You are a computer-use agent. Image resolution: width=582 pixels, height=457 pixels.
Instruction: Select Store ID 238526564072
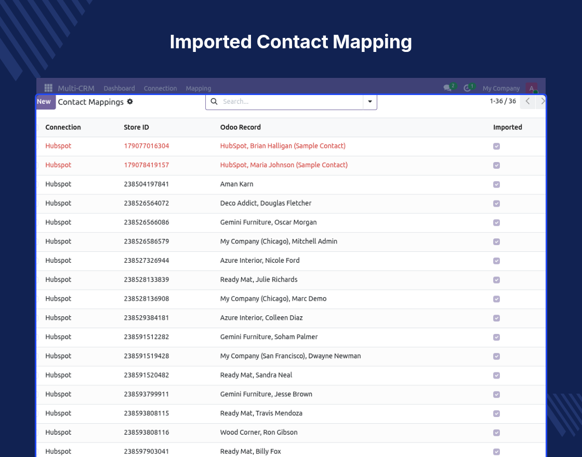point(146,203)
